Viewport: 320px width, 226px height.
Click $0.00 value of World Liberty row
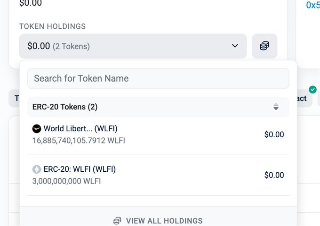274,134
